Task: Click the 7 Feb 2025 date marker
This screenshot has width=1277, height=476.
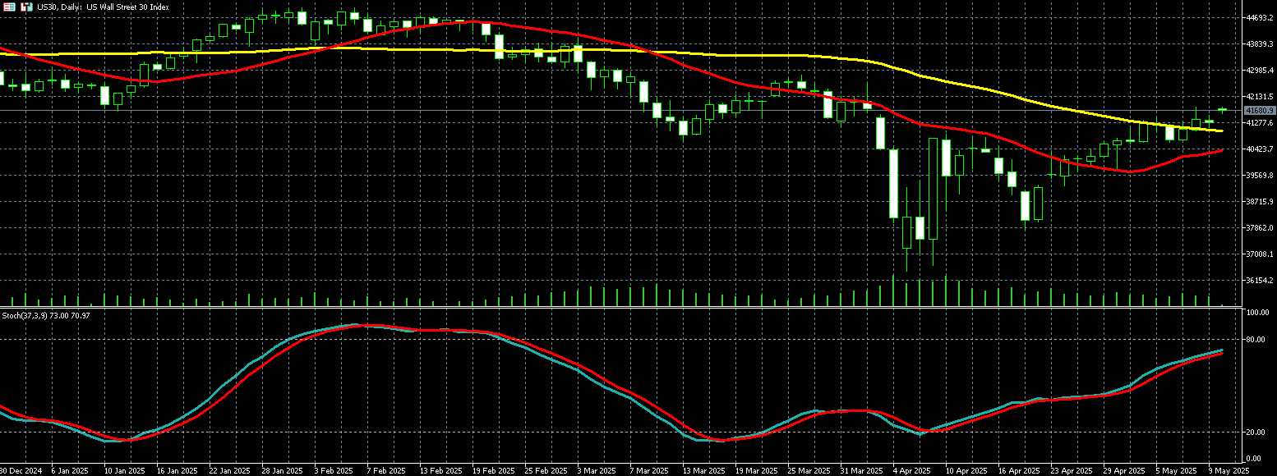Action: point(388,471)
